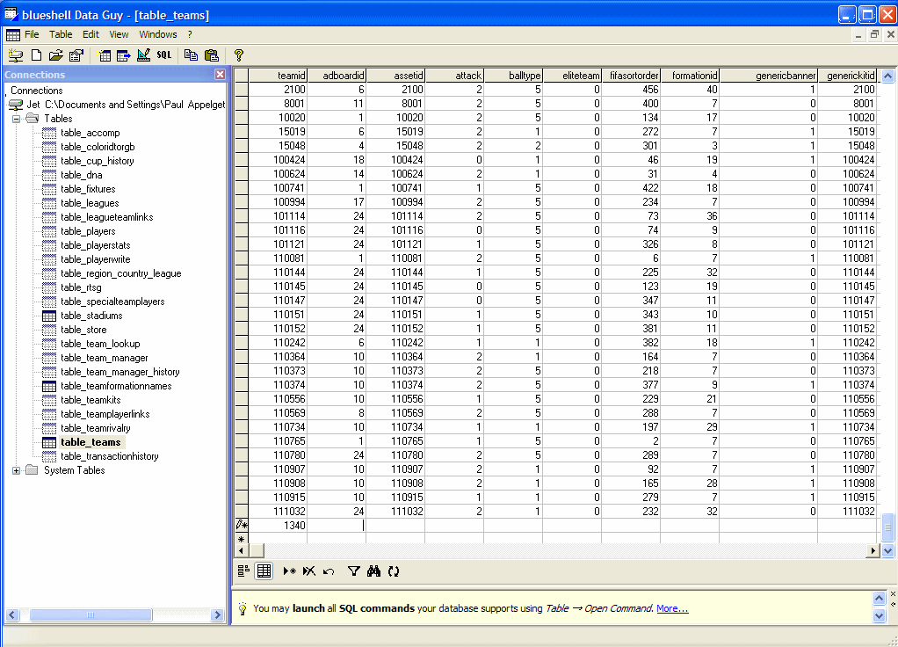898x647 pixels.
Task: Click the SQL command toolbar icon
Action: click(x=164, y=55)
